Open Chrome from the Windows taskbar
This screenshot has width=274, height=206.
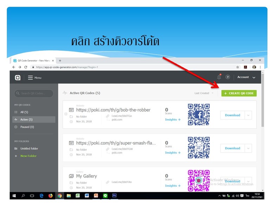pyautogui.click(x=59, y=196)
